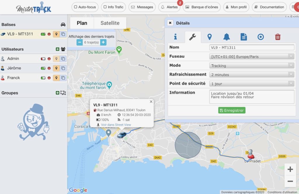Click the user marker at Le Pradet
This screenshot has width=299, height=194.
(251, 154)
